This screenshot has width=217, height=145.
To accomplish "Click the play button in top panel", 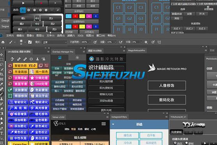I will [23, 3].
